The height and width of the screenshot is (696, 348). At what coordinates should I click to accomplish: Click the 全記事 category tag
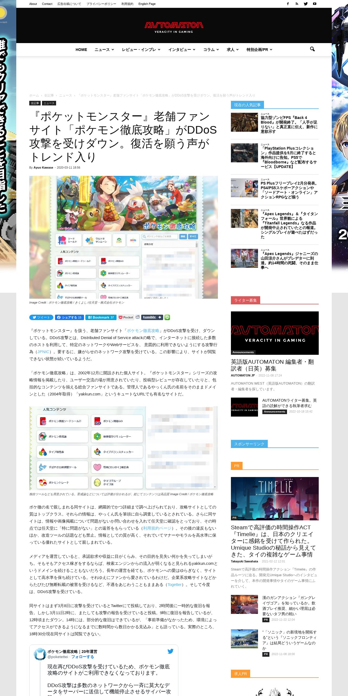[x=35, y=103]
